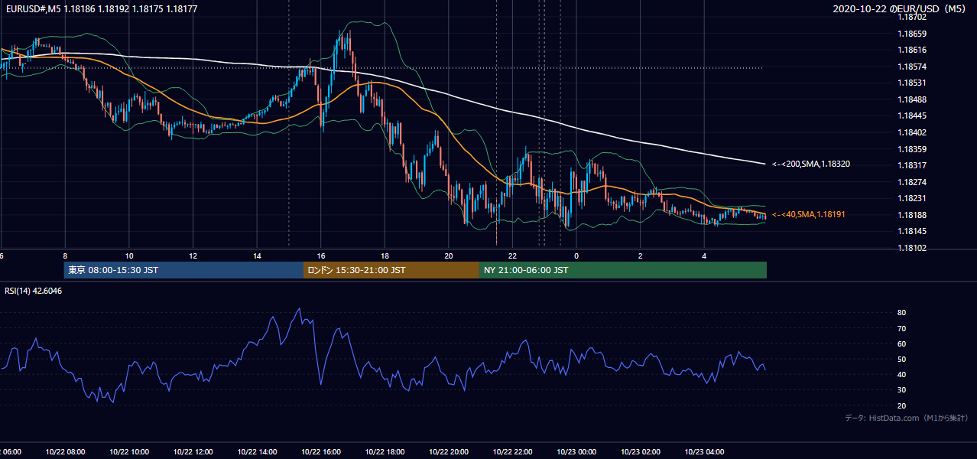Screen dimensions: 977x459
Task: Click hour 0 on the chart time axis
Action: 576,256
